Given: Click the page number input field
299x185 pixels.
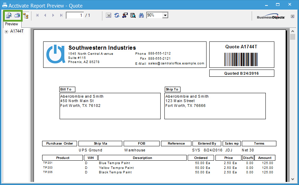Looking at the screenshot, I should click(75, 15).
